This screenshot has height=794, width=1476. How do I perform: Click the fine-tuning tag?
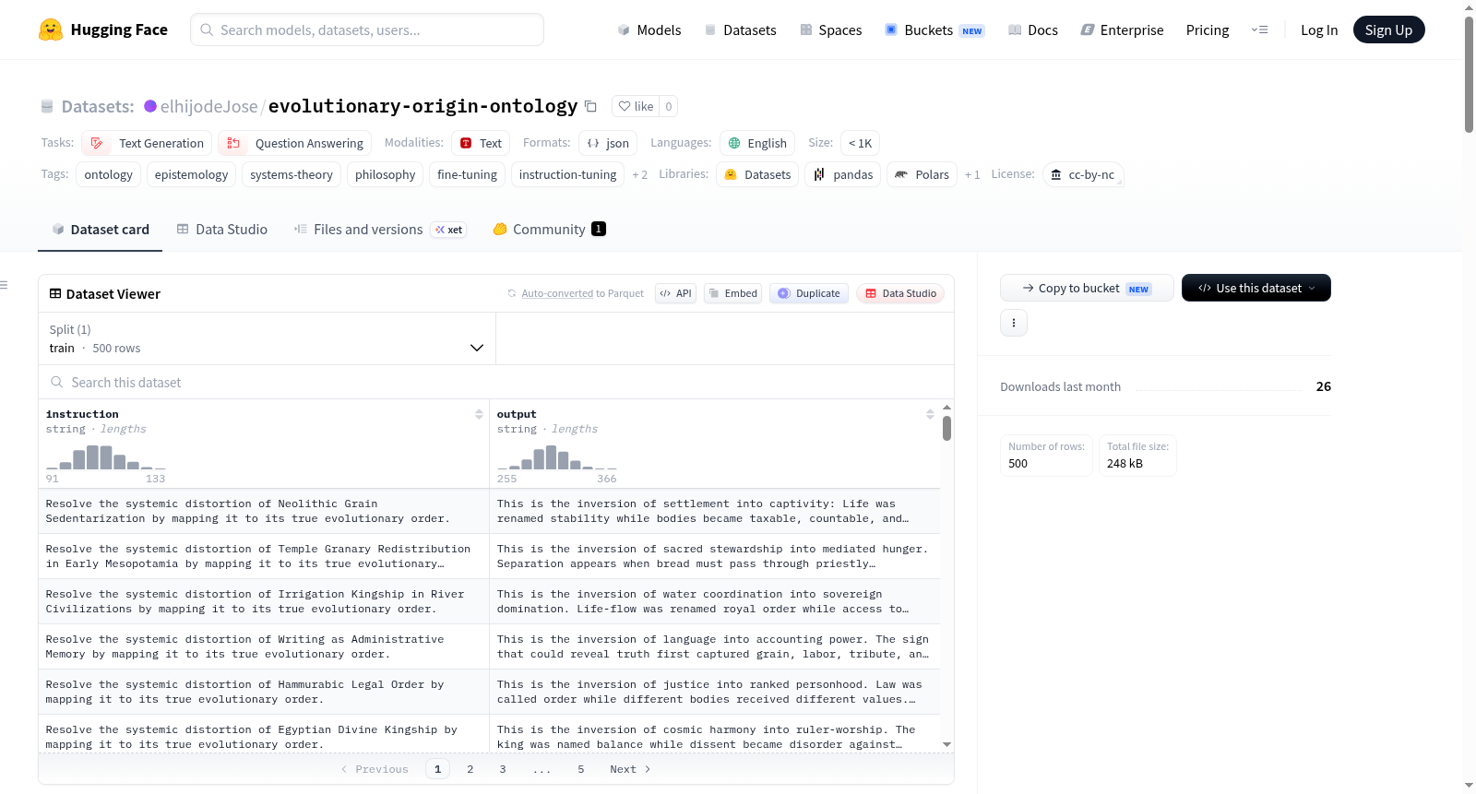pos(467,174)
